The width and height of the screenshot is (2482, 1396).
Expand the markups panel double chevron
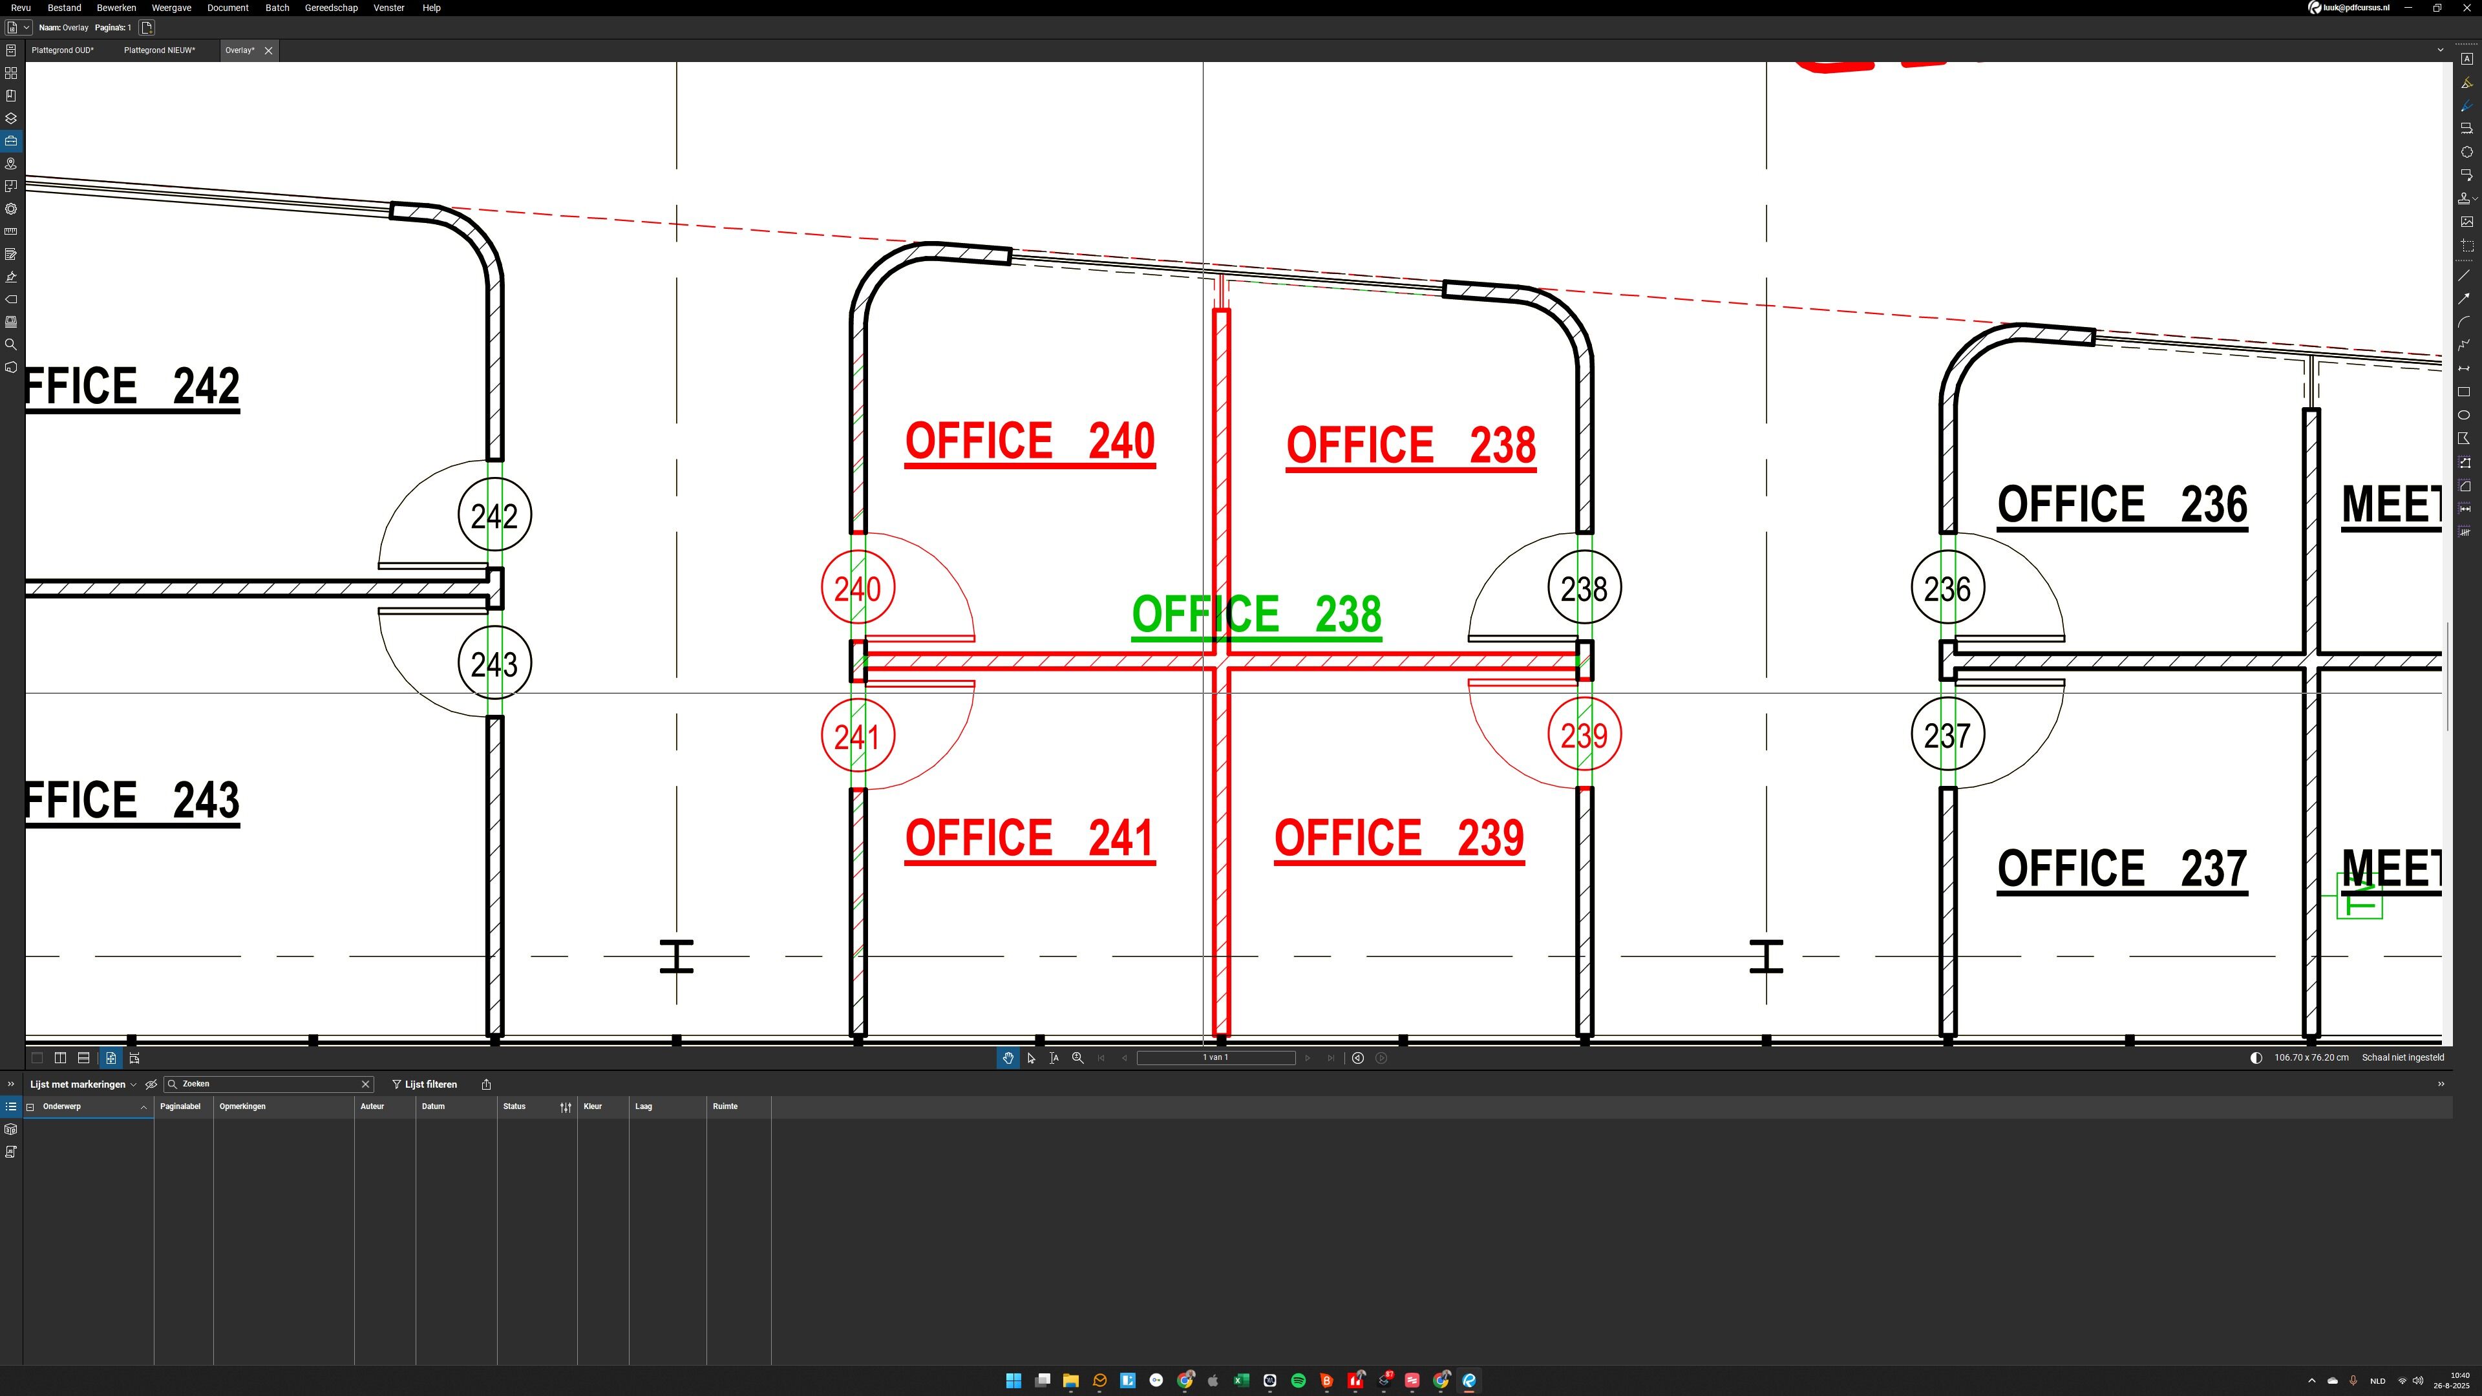(x=10, y=1084)
